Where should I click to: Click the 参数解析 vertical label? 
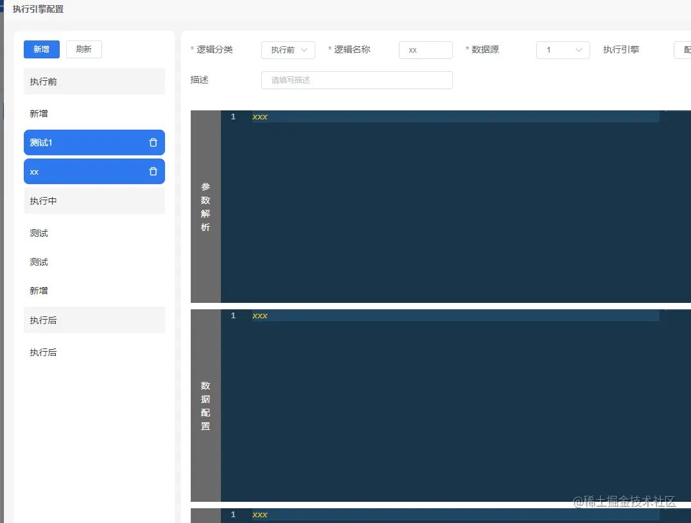[206, 207]
